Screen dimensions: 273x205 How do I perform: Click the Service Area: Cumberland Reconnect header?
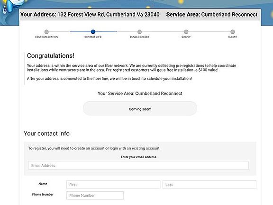coord(212,14)
